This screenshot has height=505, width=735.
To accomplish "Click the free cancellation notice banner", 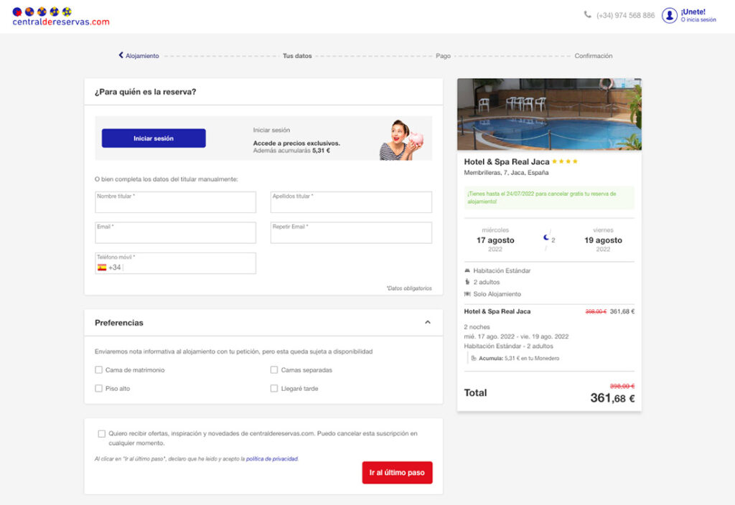I will coord(549,198).
